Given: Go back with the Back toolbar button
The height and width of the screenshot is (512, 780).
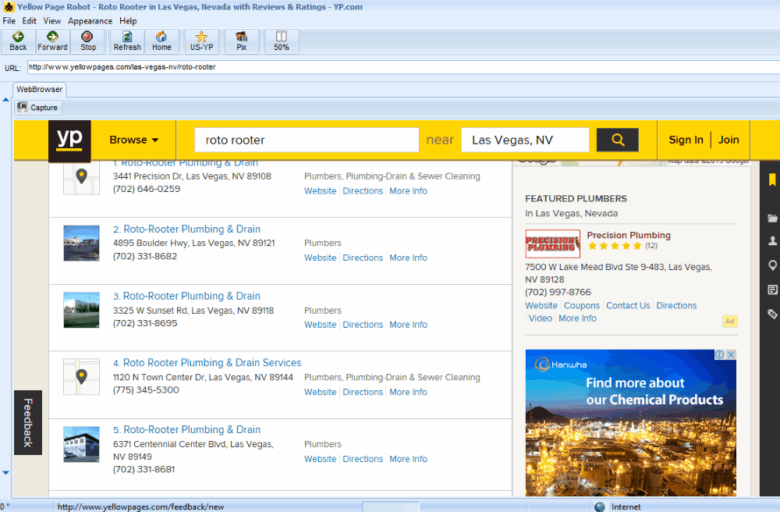Looking at the screenshot, I should [x=18, y=41].
